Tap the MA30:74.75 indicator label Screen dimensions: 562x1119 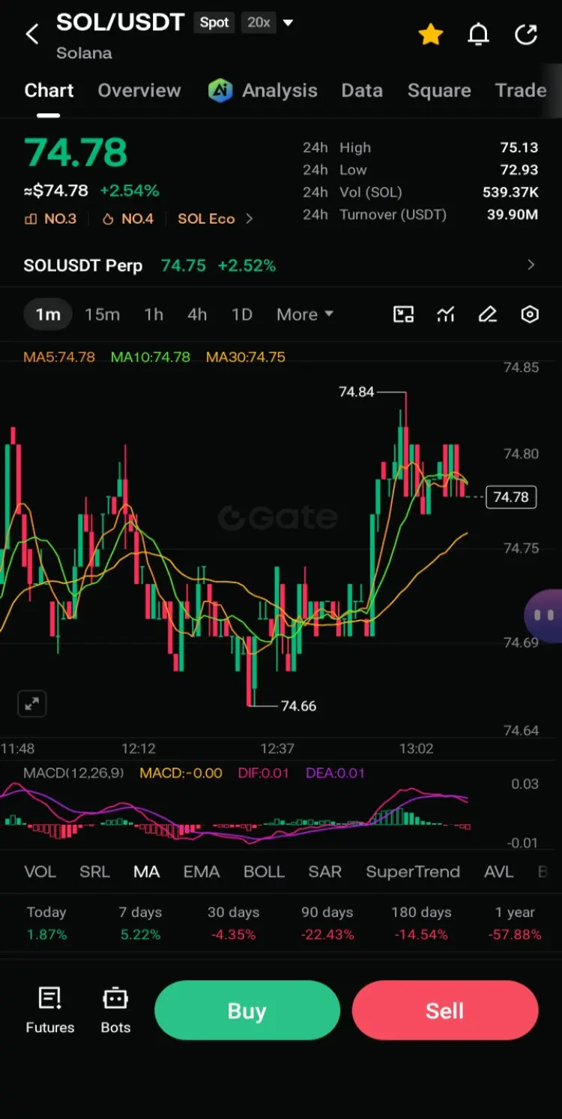click(246, 357)
